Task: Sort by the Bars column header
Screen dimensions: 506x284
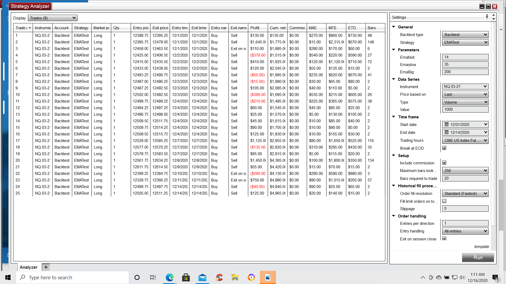Action: click(x=375, y=28)
